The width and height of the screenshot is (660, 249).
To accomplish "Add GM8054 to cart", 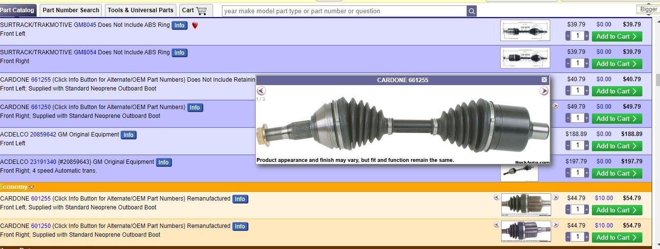I will (x=616, y=64).
